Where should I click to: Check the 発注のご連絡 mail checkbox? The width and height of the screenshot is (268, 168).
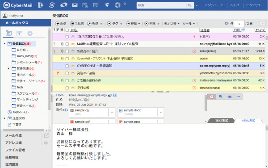point(67,73)
